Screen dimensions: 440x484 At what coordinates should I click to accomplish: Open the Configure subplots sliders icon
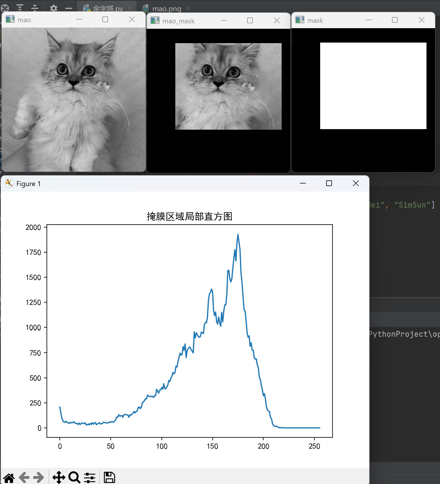90,478
